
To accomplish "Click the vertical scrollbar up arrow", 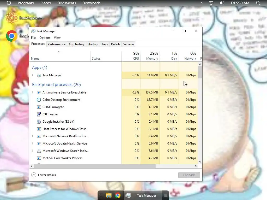I will (x=200, y=64).
